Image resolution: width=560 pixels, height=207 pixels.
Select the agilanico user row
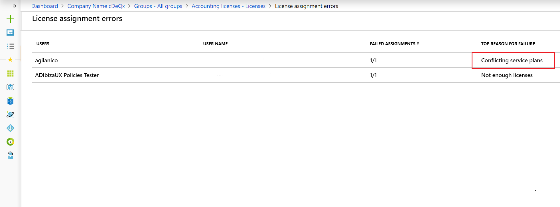click(296, 60)
